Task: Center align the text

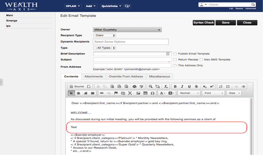Action: pos(78,93)
